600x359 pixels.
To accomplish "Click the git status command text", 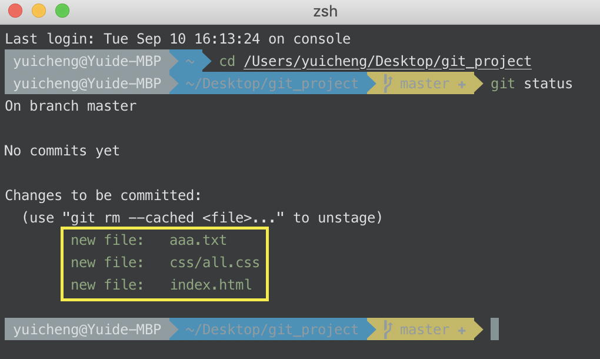I will [532, 84].
